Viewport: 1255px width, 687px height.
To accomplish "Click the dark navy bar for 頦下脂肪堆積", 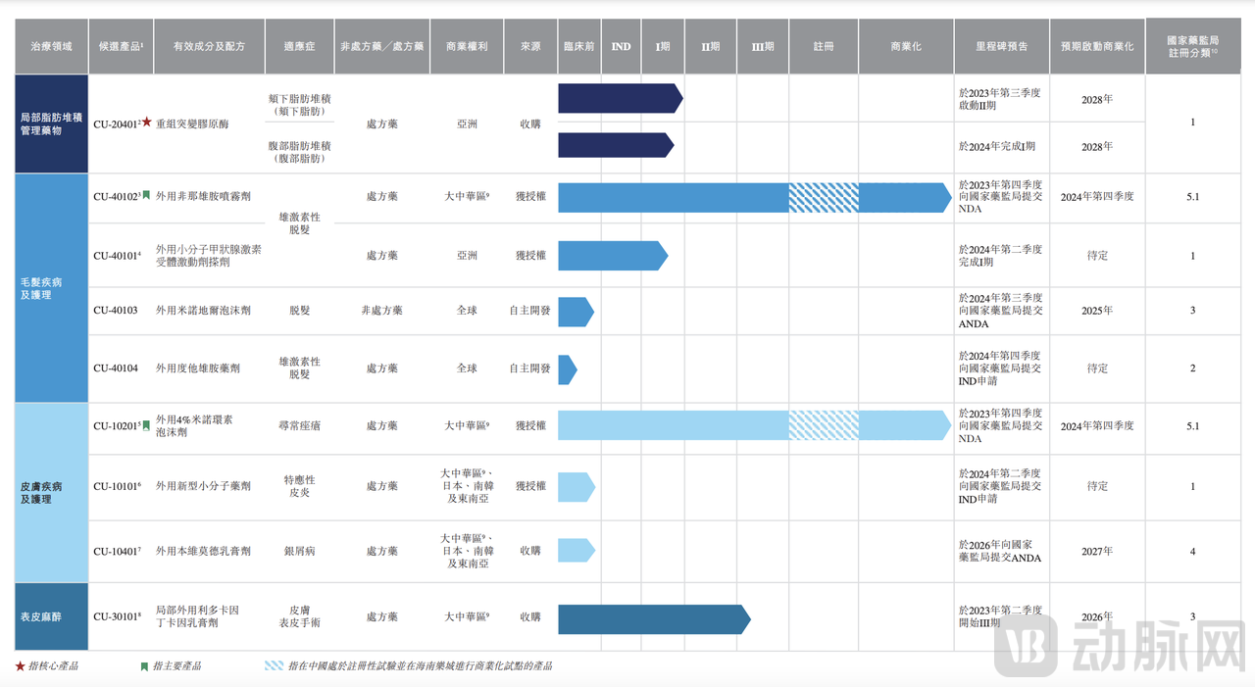I will tap(618, 98).
